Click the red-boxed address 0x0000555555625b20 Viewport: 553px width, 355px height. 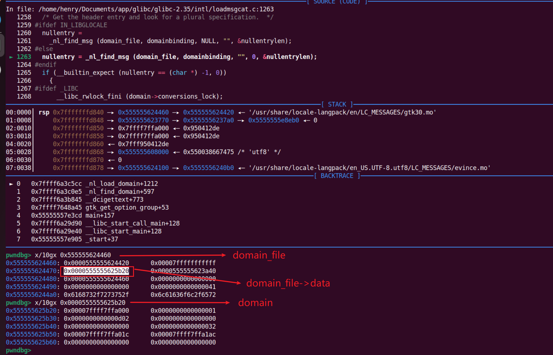(x=96, y=271)
